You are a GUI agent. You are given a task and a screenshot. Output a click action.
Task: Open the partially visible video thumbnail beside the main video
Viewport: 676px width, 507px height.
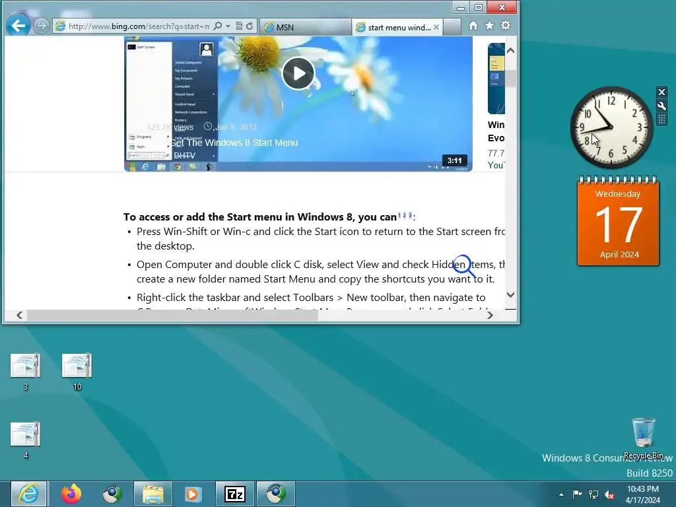496,79
